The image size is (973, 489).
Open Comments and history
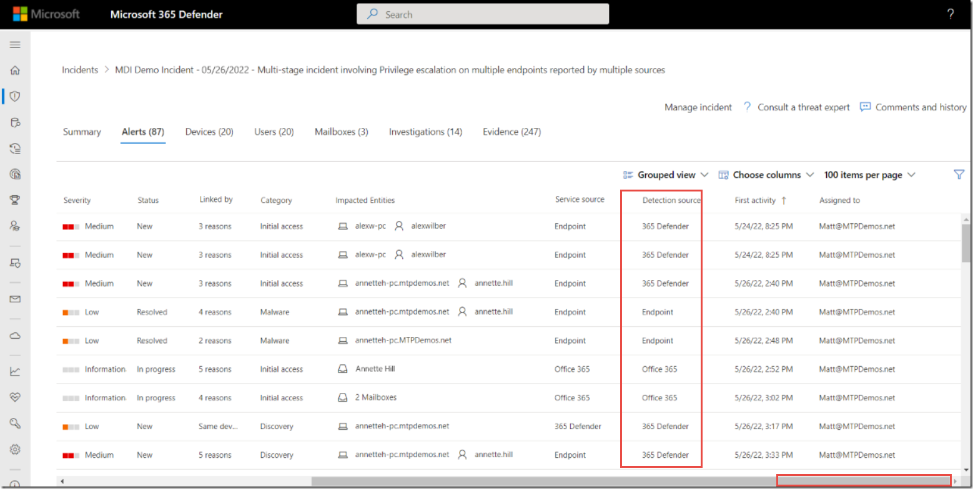point(921,107)
